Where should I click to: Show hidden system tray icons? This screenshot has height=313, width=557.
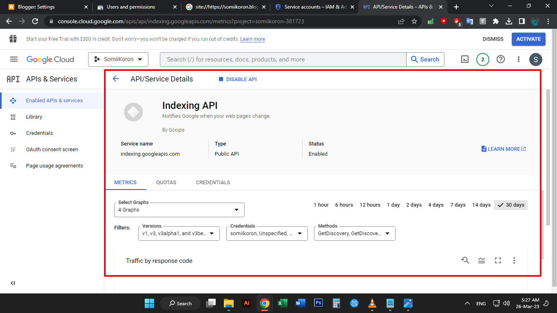pos(467,303)
